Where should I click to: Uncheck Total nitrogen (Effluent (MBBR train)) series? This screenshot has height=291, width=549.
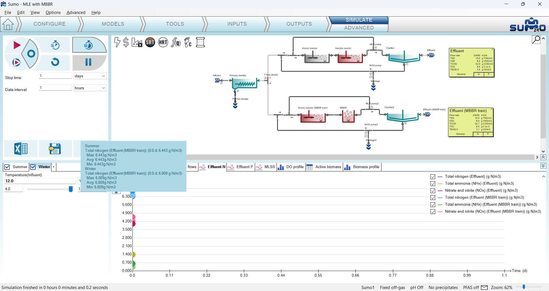point(433,198)
